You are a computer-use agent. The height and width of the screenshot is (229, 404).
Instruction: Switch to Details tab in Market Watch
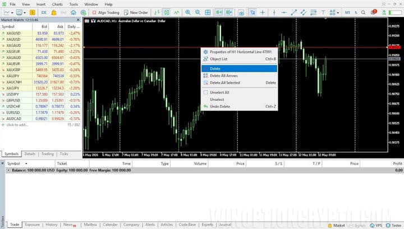tap(30, 154)
